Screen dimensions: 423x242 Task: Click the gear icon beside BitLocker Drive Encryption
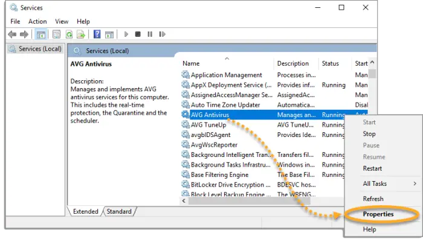[x=186, y=184]
